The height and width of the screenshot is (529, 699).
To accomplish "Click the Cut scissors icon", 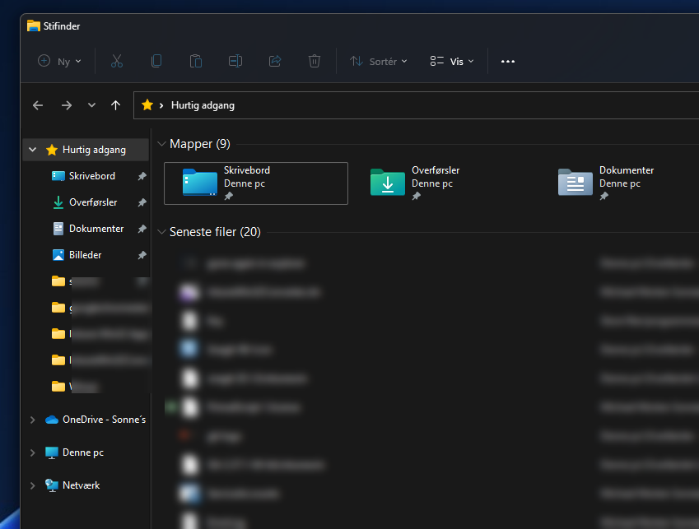I will (117, 61).
